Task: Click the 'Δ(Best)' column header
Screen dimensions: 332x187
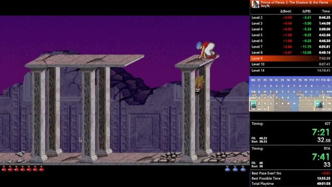Action: pos(286,11)
